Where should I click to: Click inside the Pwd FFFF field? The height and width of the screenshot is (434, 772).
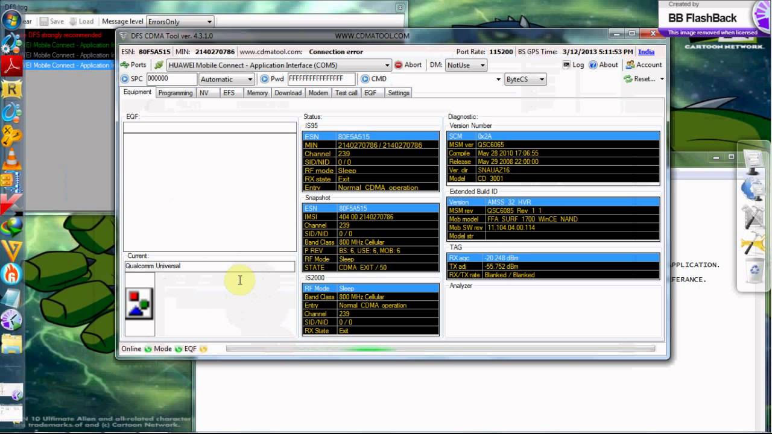(321, 79)
